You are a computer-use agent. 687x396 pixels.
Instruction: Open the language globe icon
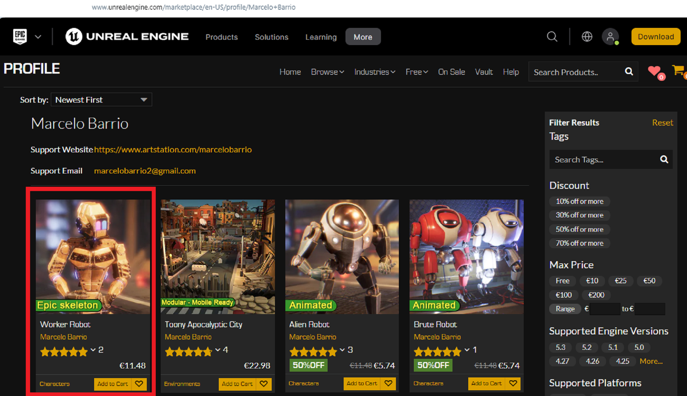[x=587, y=36]
